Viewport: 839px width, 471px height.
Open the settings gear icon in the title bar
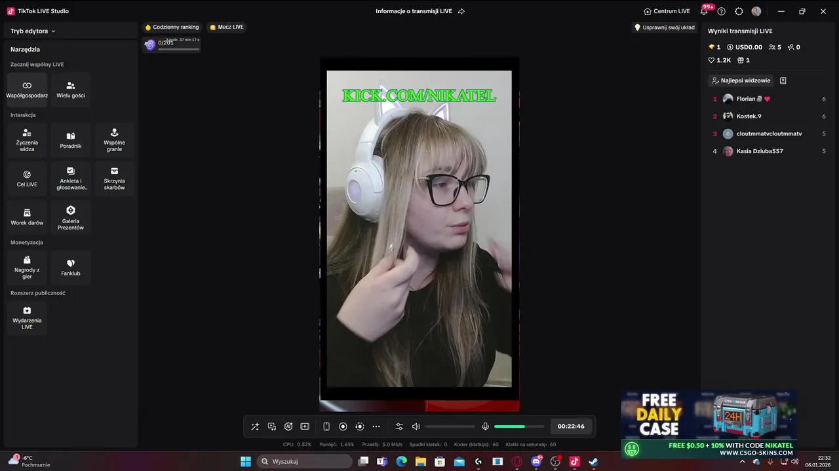(739, 11)
